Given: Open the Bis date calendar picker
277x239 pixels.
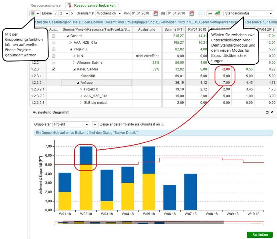Looking at the screenshot, I should click(x=192, y=13).
